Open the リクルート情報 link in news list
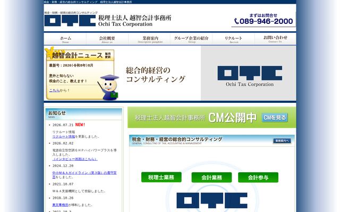The width and height of the screenshot is (340, 212). coord(64,137)
